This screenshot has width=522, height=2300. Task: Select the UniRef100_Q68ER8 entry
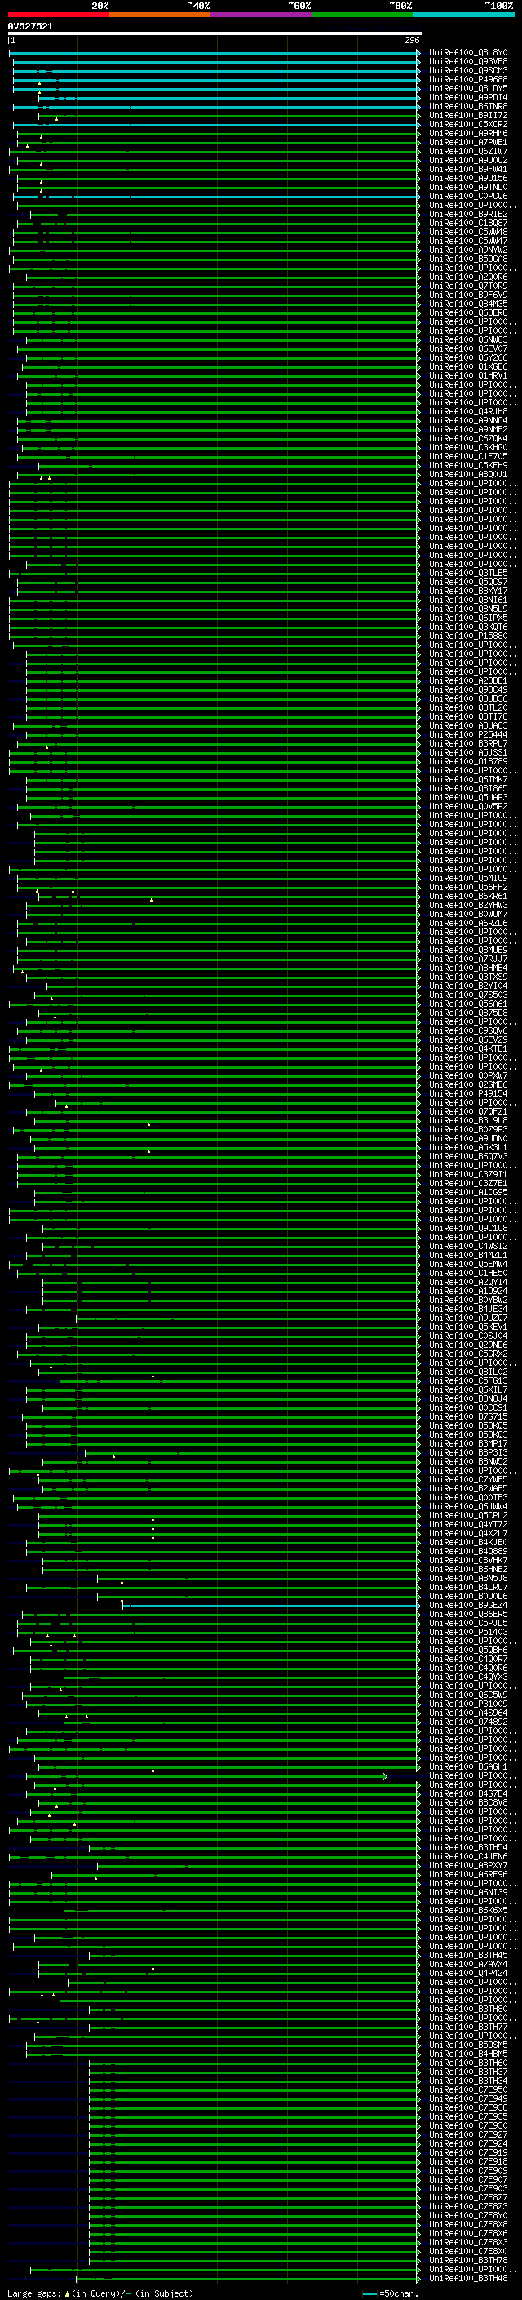[467, 312]
